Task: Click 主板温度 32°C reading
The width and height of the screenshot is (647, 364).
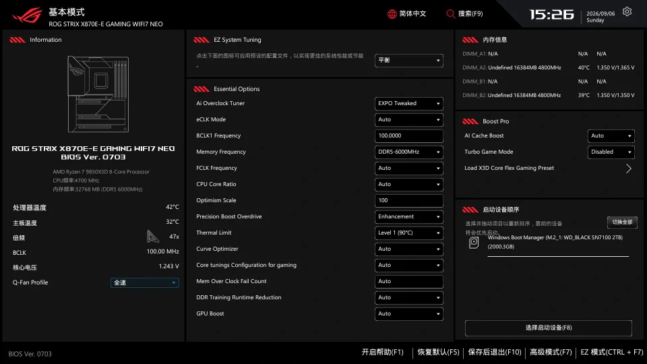Action: pyautogui.click(x=96, y=223)
